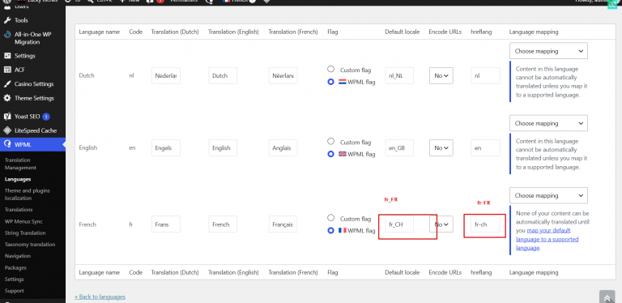The image size is (622, 303).
Task: Select WPML flag radio for Dutch
Action: (x=330, y=82)
